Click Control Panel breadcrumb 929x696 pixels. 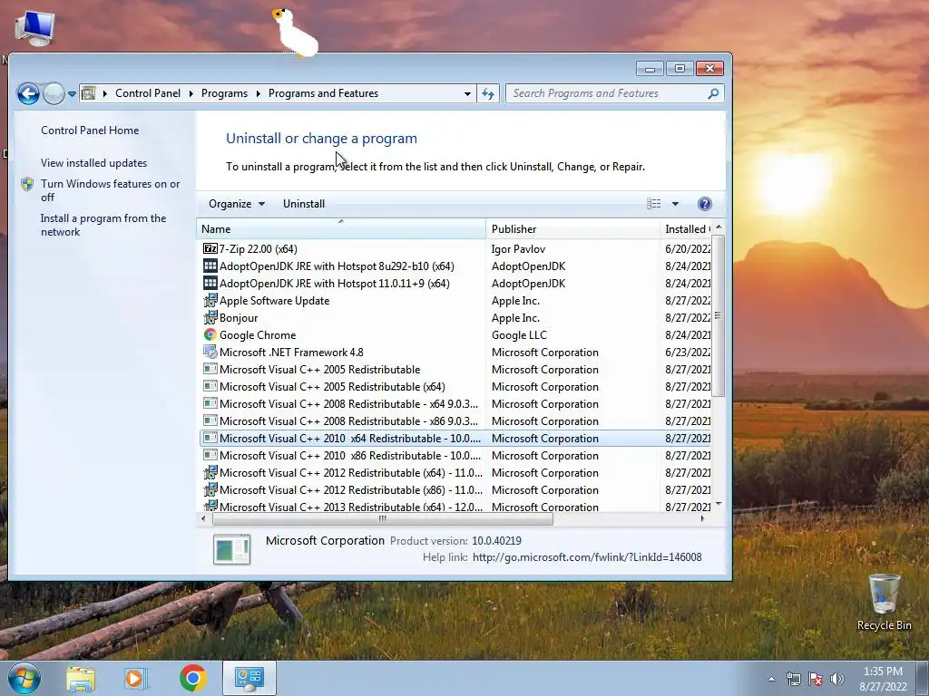pos(148,93)
